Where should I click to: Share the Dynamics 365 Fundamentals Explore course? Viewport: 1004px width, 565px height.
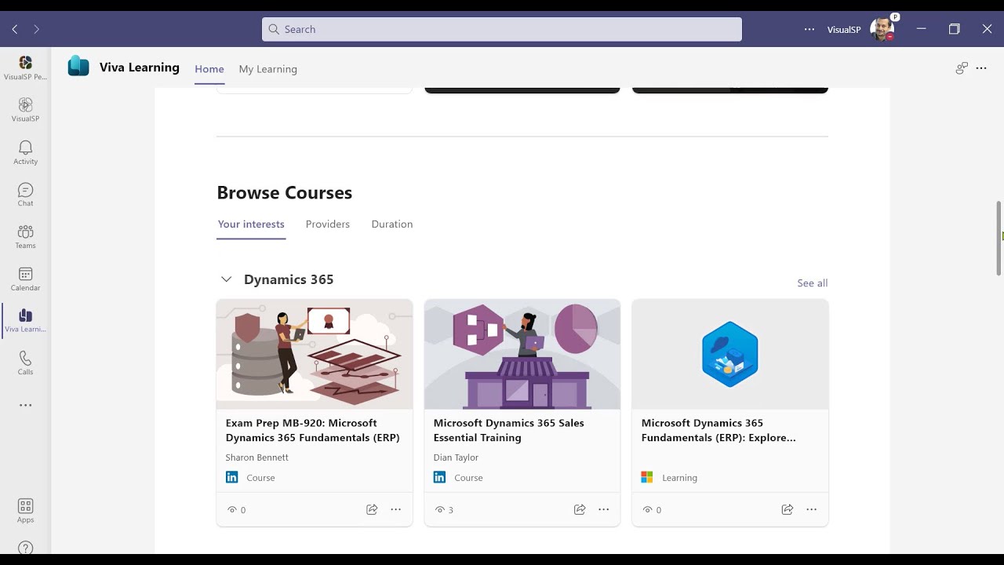point(788,509)
